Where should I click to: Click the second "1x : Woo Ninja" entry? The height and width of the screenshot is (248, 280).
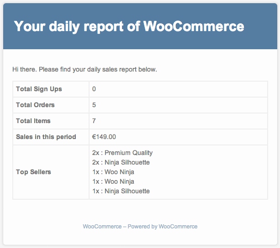113,181
